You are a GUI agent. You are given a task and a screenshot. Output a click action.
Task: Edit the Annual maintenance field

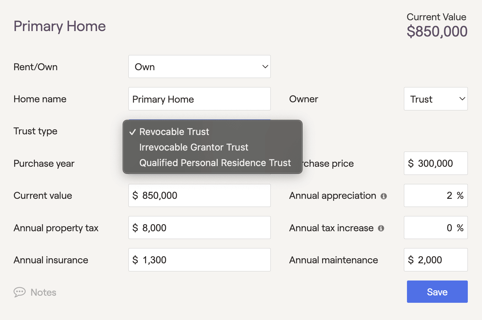436,260
